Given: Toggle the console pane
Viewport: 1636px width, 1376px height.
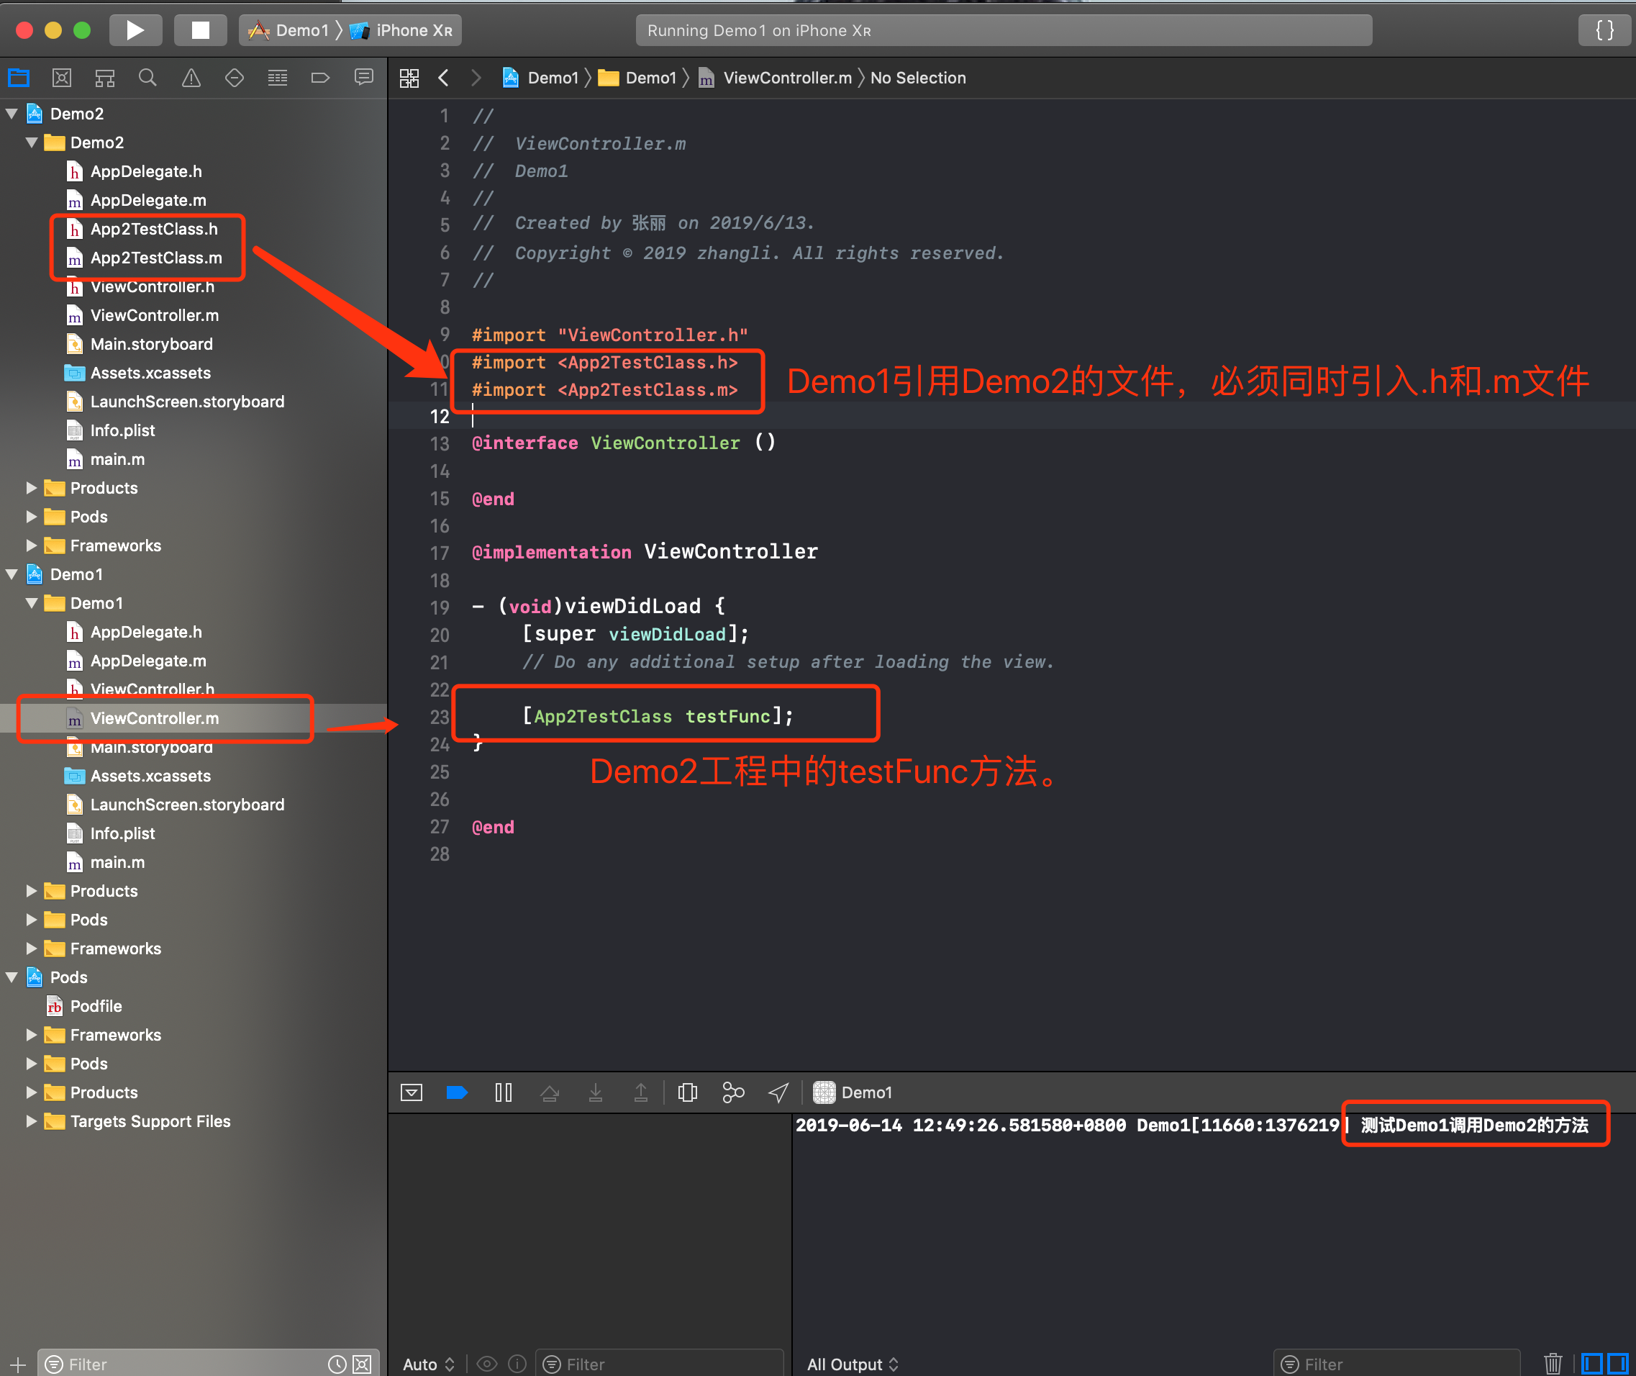Looking at the screenshot, I should point(1617,1364).
